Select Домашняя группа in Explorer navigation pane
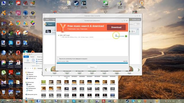184x103 pixels. click(x=32, y=94)
